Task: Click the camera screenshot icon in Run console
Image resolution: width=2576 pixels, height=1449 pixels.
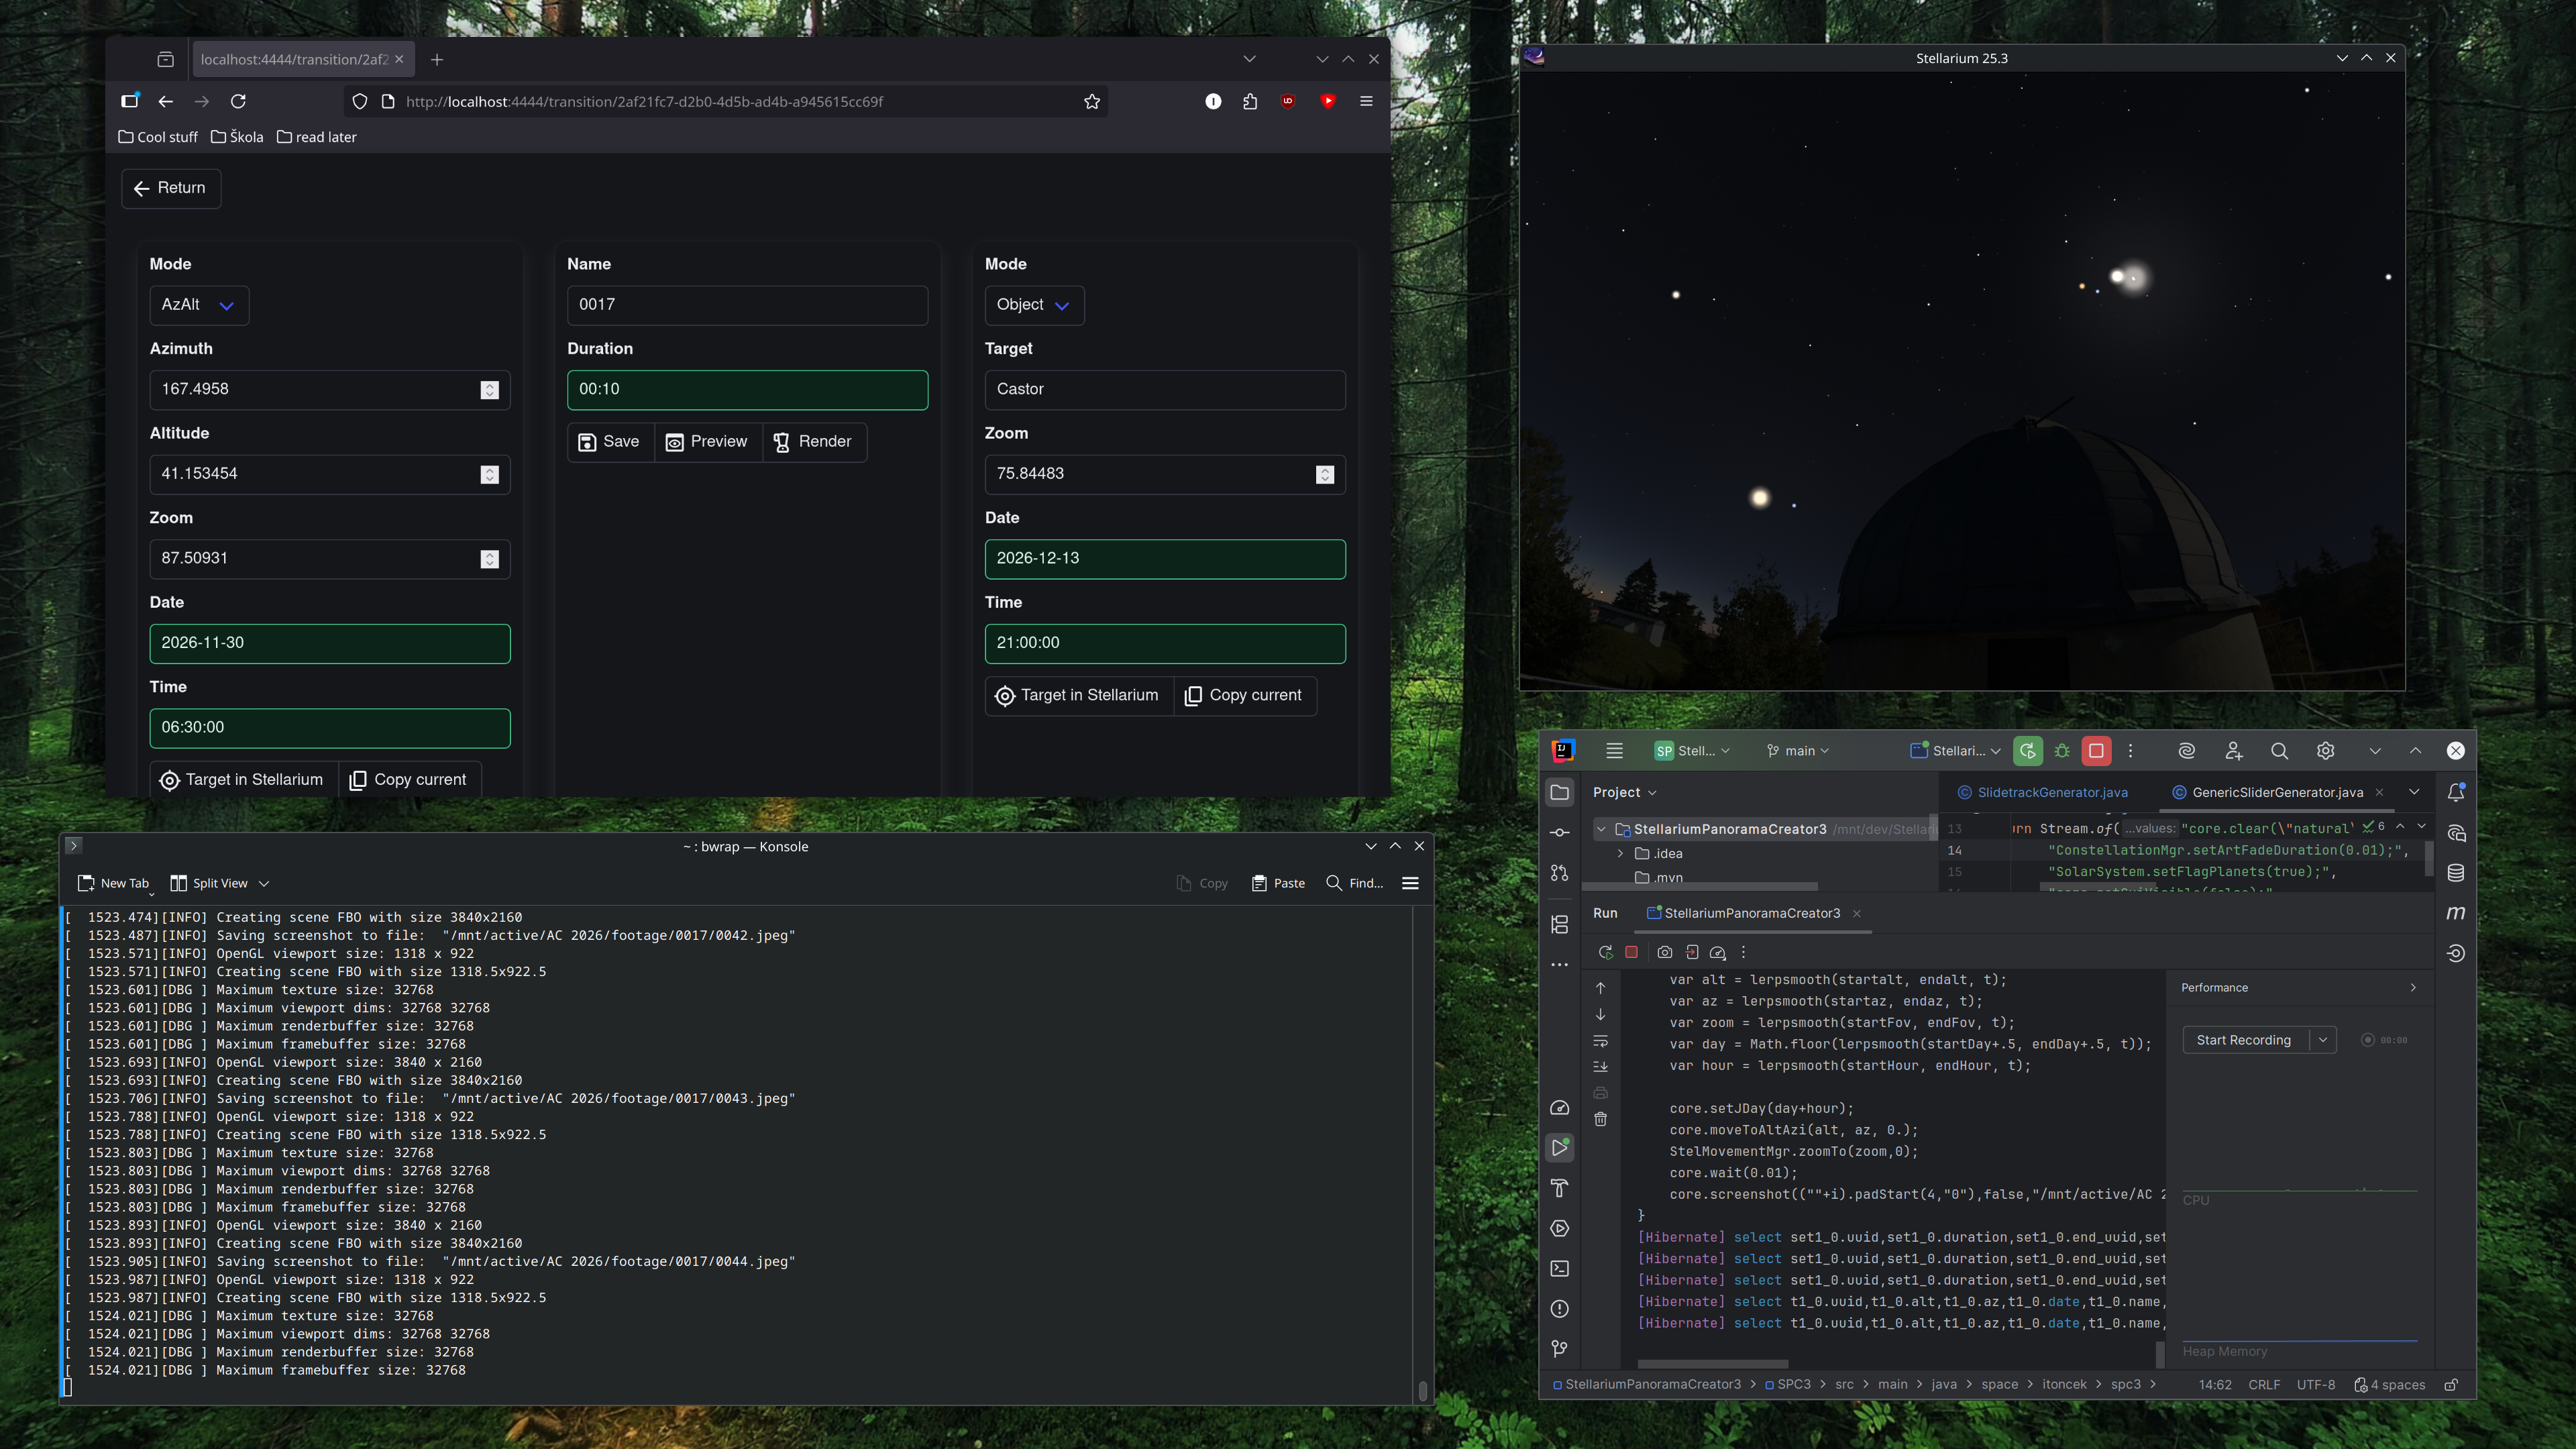Action: (x=1664, y=952)
